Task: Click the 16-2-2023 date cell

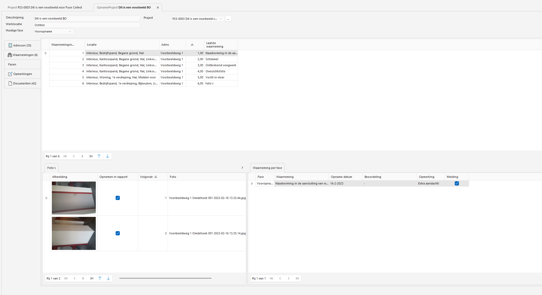Action: coord(345,183)
